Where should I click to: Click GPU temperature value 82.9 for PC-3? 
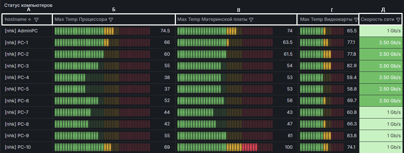point(352,66)
